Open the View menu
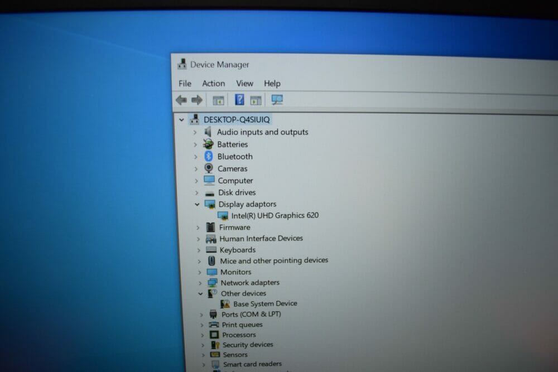 [x=244, y=83]
